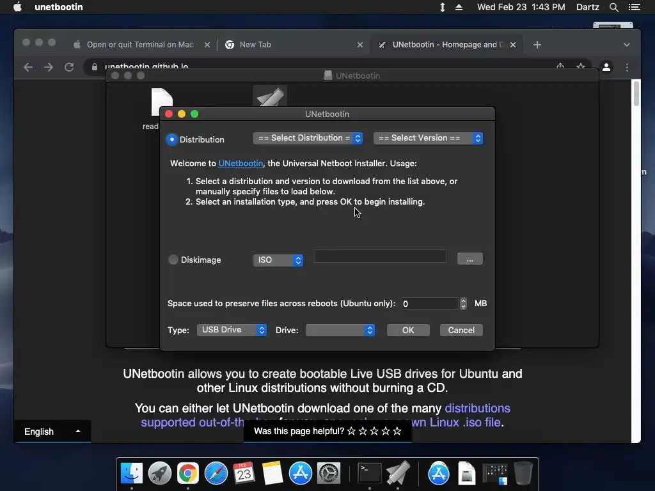Image resolution: width=655 pixels, height=491 pixels.
Task: Click the date and time in menu bar
Action: [521, 7]
